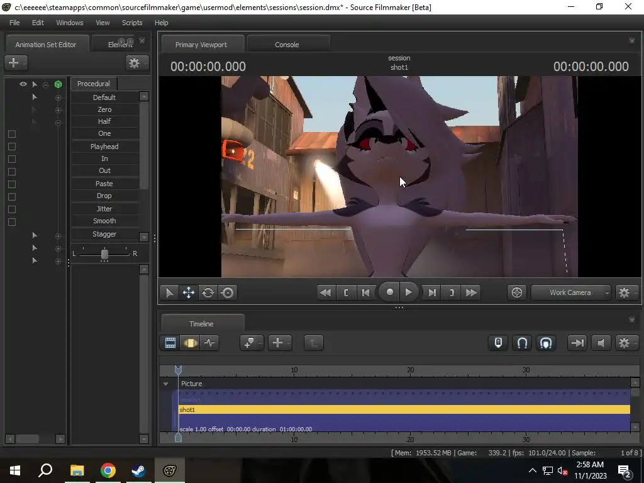The height and width of the screenshot is (483, 644).
Task: Start recording with the record button
Action: 389,292
